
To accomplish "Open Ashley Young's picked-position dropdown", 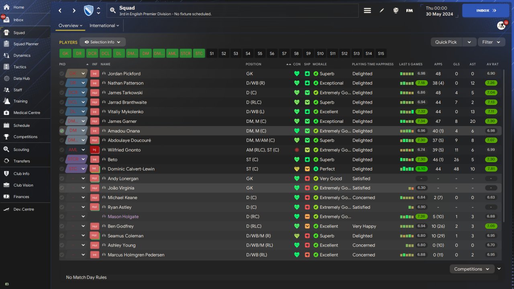I will pos(76,246).
